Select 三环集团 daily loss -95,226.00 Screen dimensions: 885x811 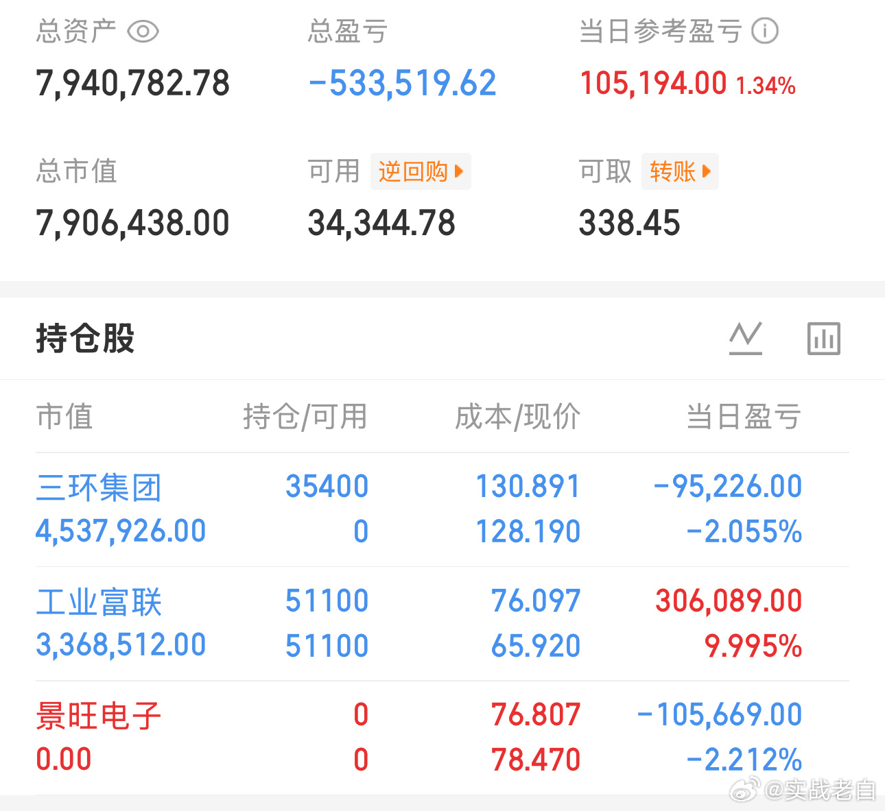(728, 487)
